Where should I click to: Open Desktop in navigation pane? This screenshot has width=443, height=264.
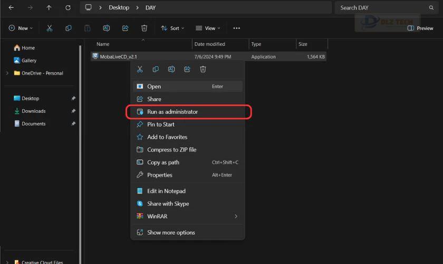(26, 98)
